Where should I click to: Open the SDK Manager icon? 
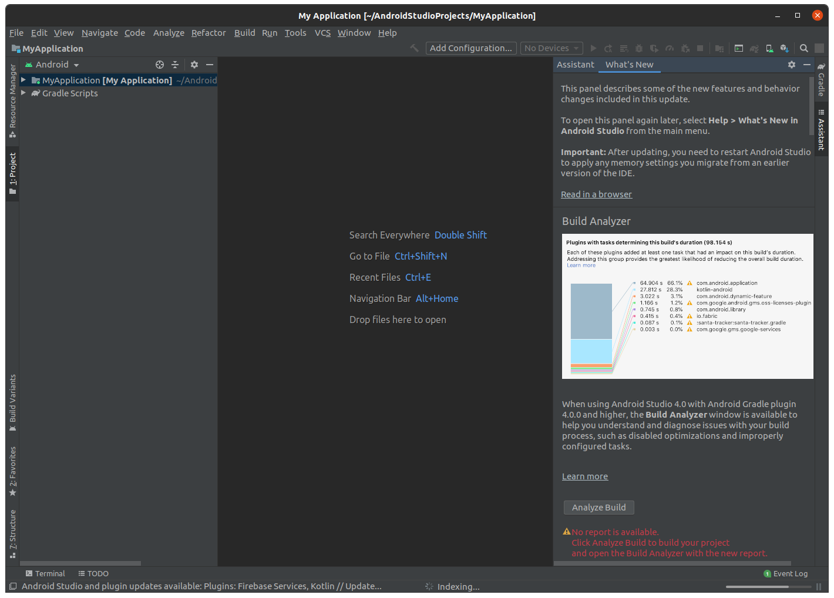click(x=785, y=48)
